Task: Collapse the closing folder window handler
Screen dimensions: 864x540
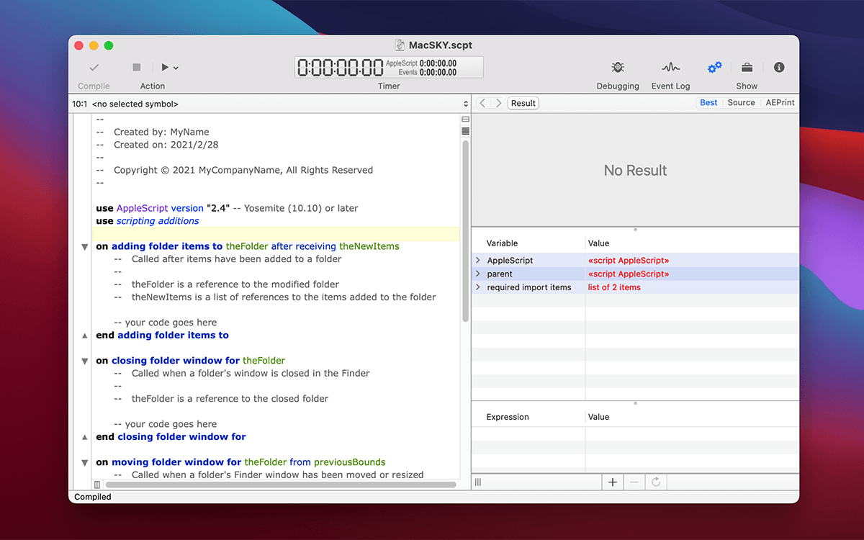Action: coord(85,361)
